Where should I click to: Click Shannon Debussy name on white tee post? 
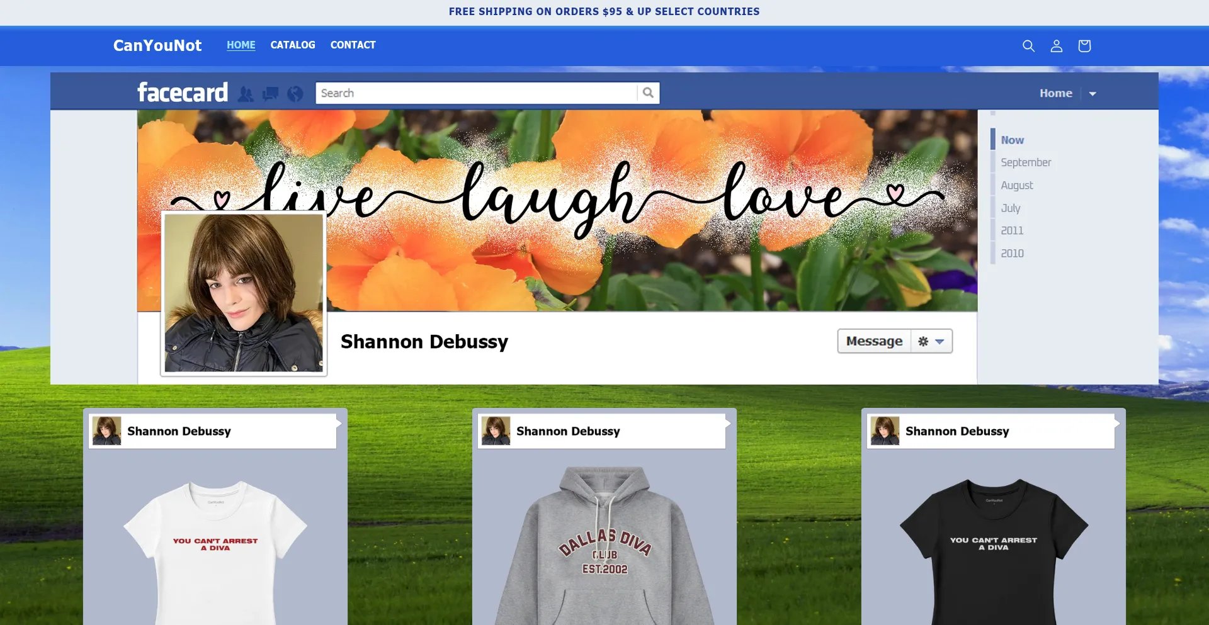coord(179,431)
